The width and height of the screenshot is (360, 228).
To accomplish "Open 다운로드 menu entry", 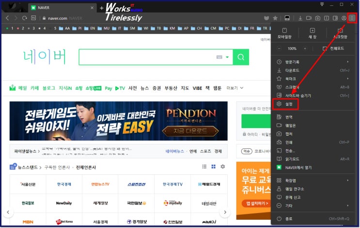I will [313, 70].
